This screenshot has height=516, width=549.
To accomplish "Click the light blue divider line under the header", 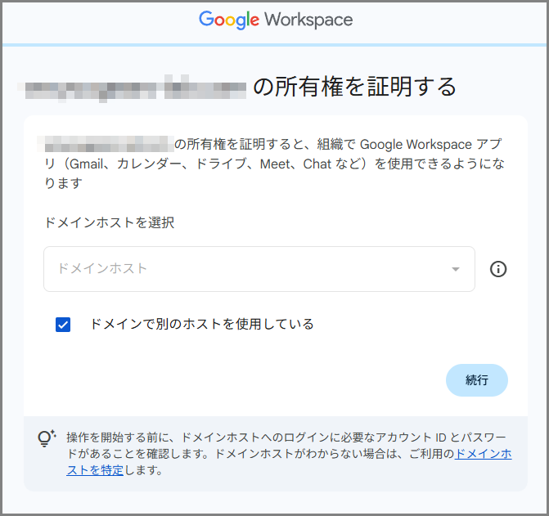I will tap(274, 43).
